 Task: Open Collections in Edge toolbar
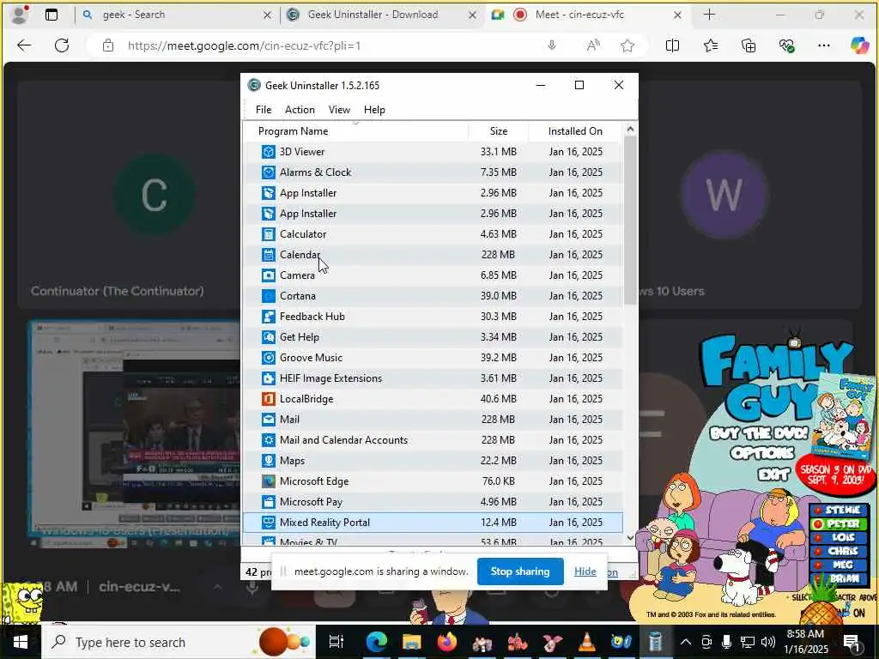tap(749, 46)
